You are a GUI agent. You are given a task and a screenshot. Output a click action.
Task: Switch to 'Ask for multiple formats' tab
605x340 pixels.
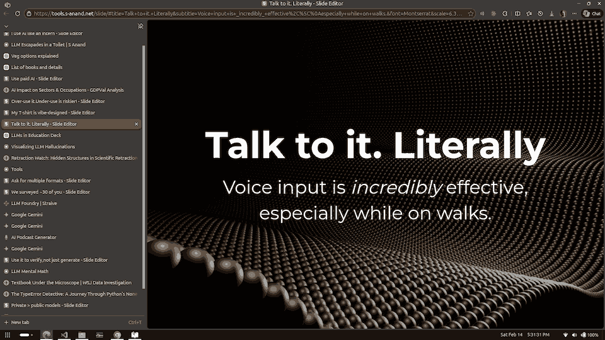click(x=72, y=181)
